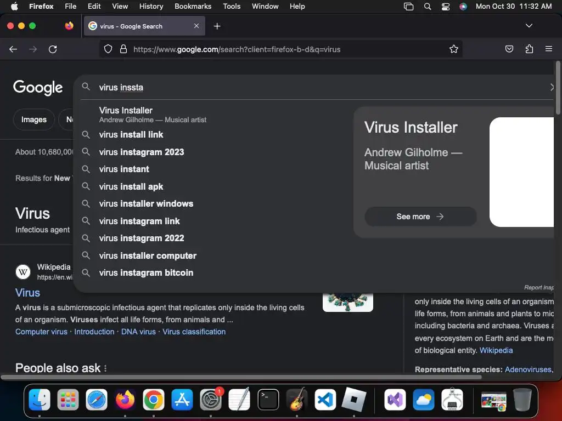The width and height of the screenshot is (562, 421).
Task: Click the site security padlock icon
Action: pyautogui.click(x=123, y=49)
